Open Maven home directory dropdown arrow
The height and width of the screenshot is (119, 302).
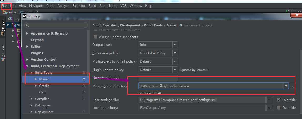(x=286, y=86)
